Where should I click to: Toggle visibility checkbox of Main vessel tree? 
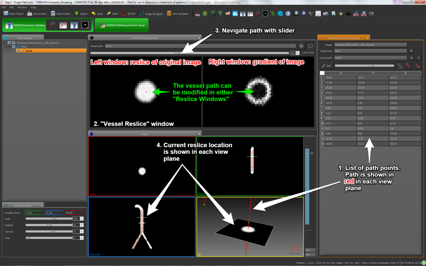[14, 47]
